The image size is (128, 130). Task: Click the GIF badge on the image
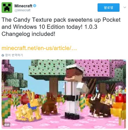(7, 125)
